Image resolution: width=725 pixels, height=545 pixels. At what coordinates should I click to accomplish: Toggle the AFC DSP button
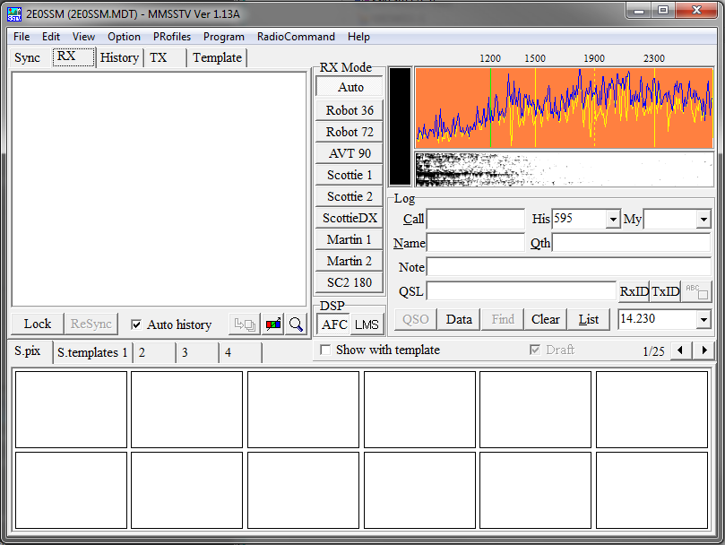pyautogui.click(x=334, y=324)
